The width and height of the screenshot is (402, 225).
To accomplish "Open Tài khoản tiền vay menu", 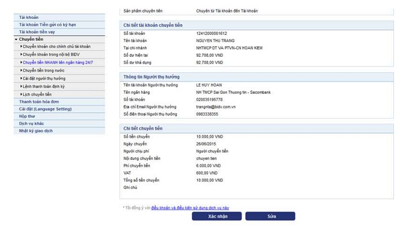I will point(59,32).
